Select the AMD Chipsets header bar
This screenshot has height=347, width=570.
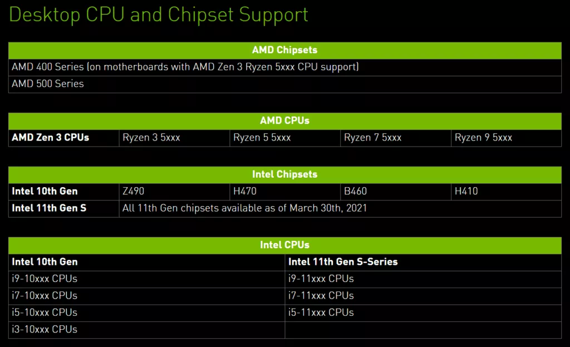click(285, 51)
